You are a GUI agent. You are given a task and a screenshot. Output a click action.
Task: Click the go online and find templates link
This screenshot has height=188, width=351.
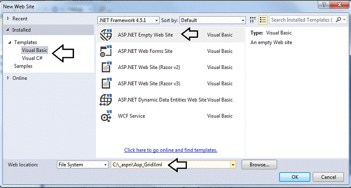tap(171, 150)
